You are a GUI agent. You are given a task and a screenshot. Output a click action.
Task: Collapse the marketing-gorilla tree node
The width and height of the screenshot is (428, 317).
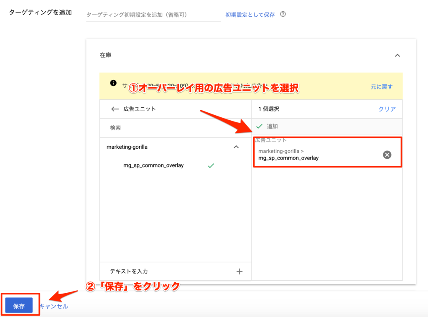(236, 147)
